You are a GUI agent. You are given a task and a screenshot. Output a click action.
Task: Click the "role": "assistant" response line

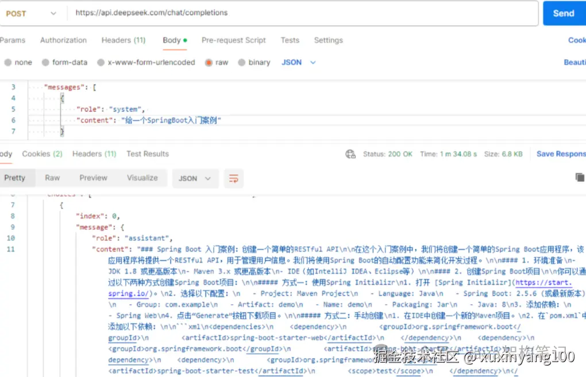coord(133,238)
